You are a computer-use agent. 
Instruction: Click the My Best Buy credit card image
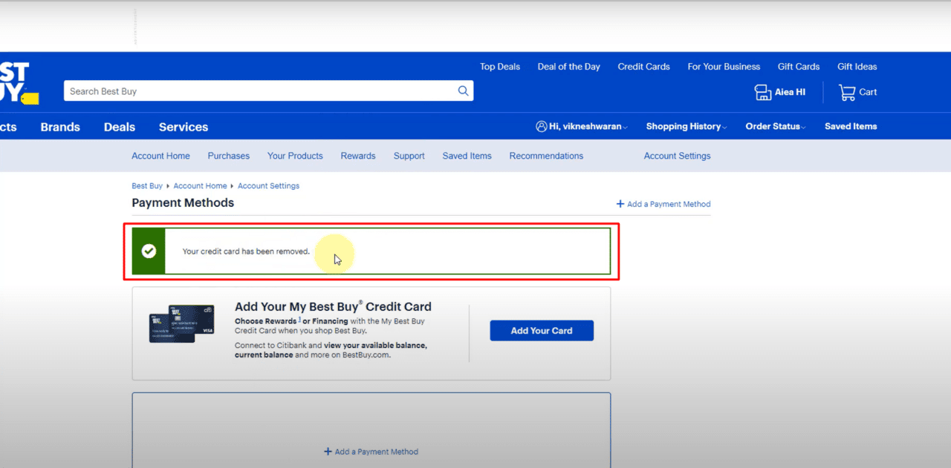(x=181, y=324)
